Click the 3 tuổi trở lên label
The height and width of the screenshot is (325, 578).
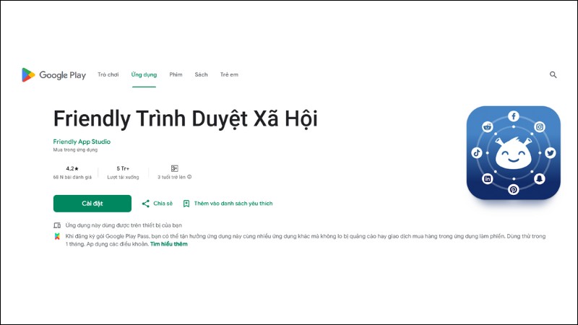click(171, 177)
